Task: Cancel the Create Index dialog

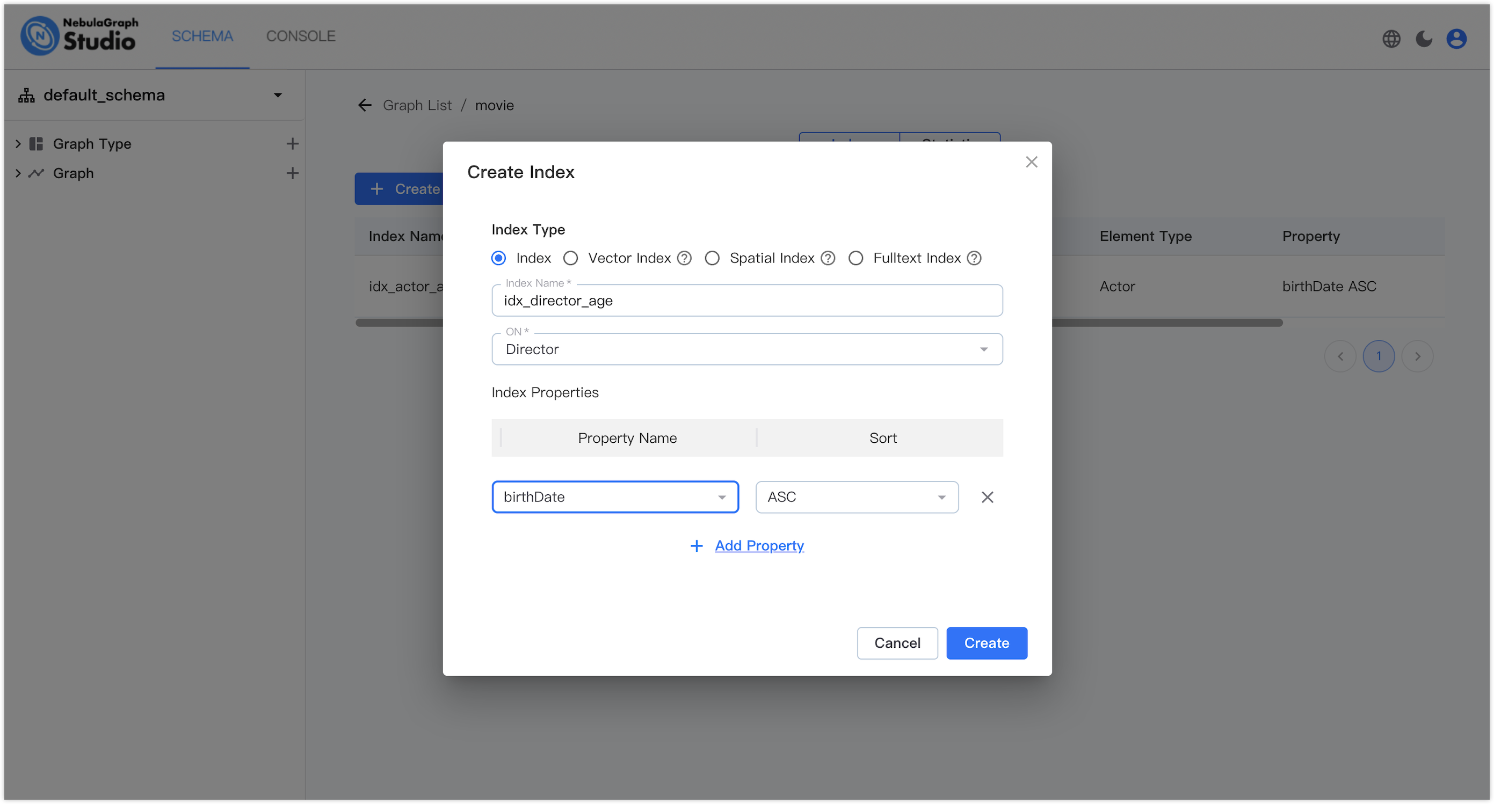Action: click(x=897, y=643)
